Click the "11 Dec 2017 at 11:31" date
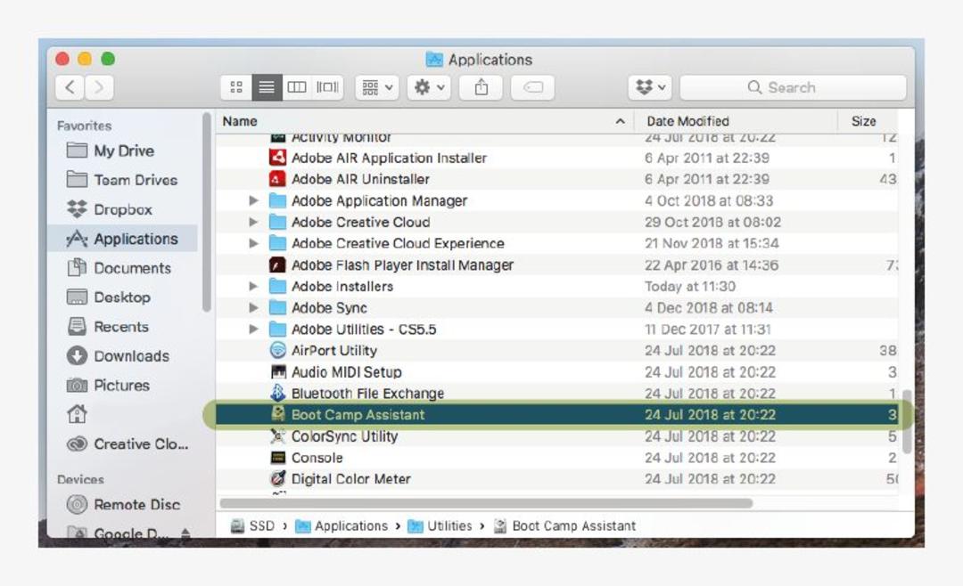 707,330
